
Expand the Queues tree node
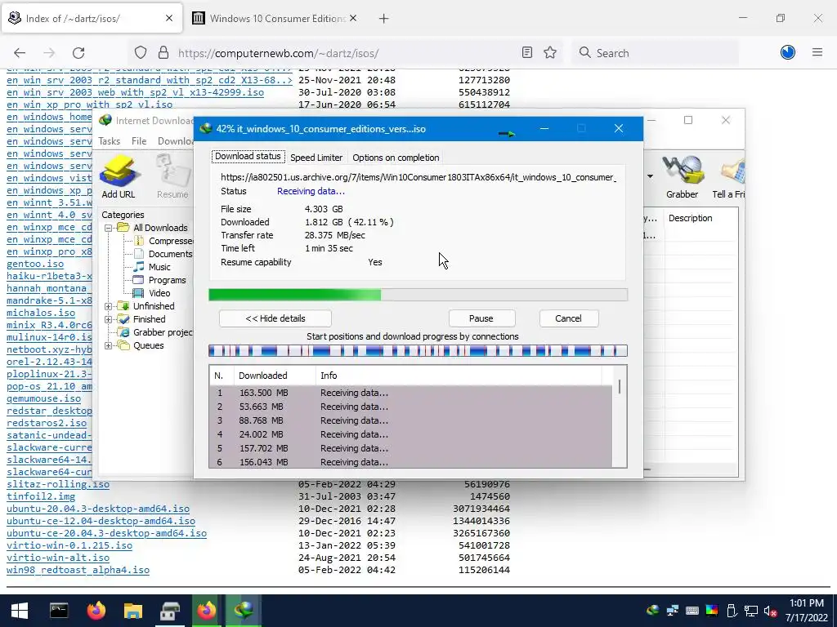[109, 345]
